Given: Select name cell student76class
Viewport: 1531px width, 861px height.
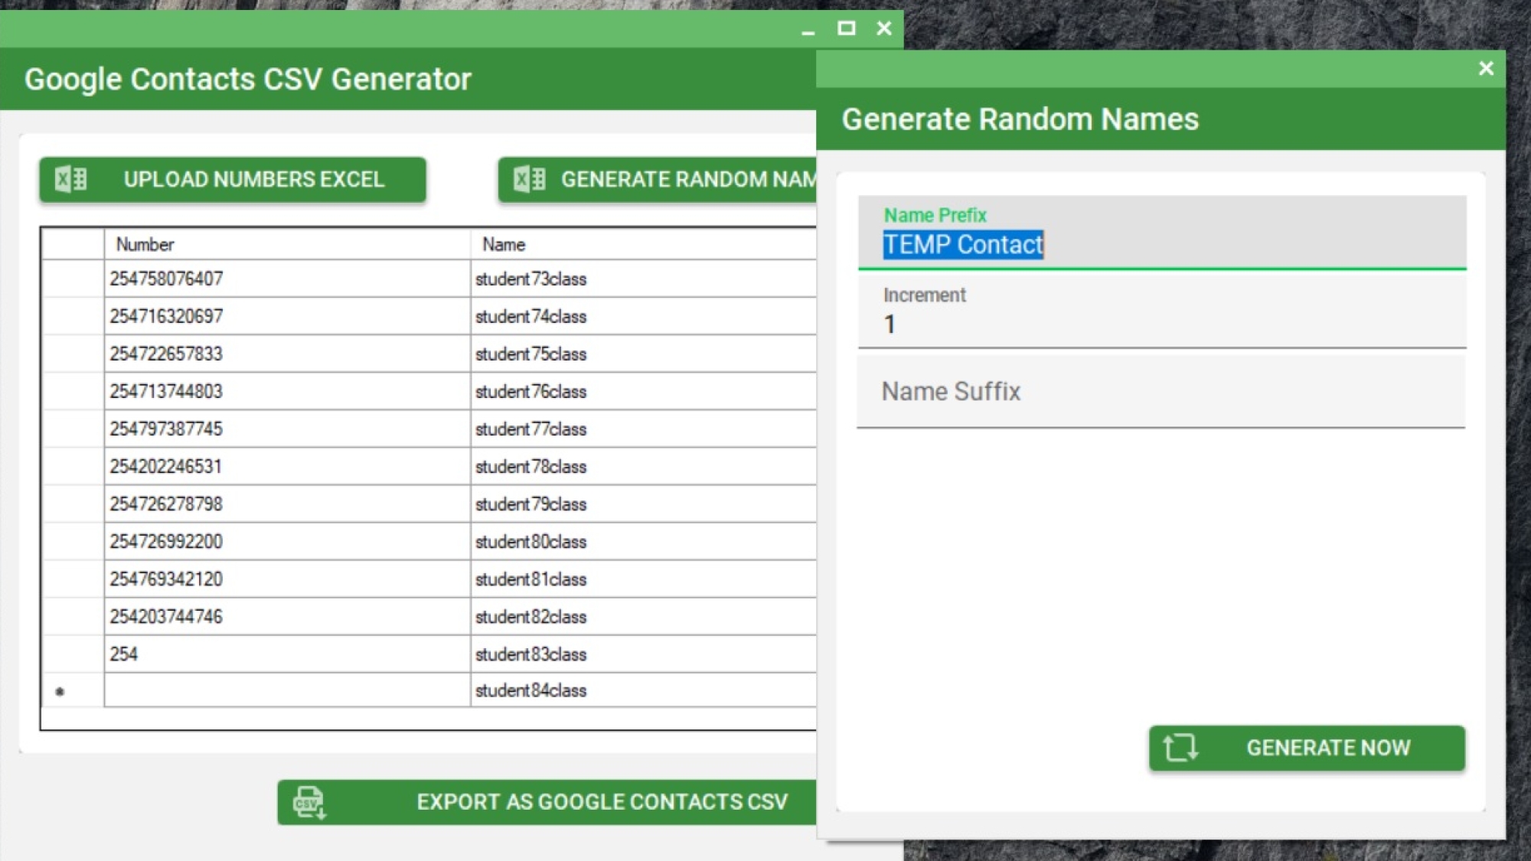Looking at the screenshot, I should point(643,391).
